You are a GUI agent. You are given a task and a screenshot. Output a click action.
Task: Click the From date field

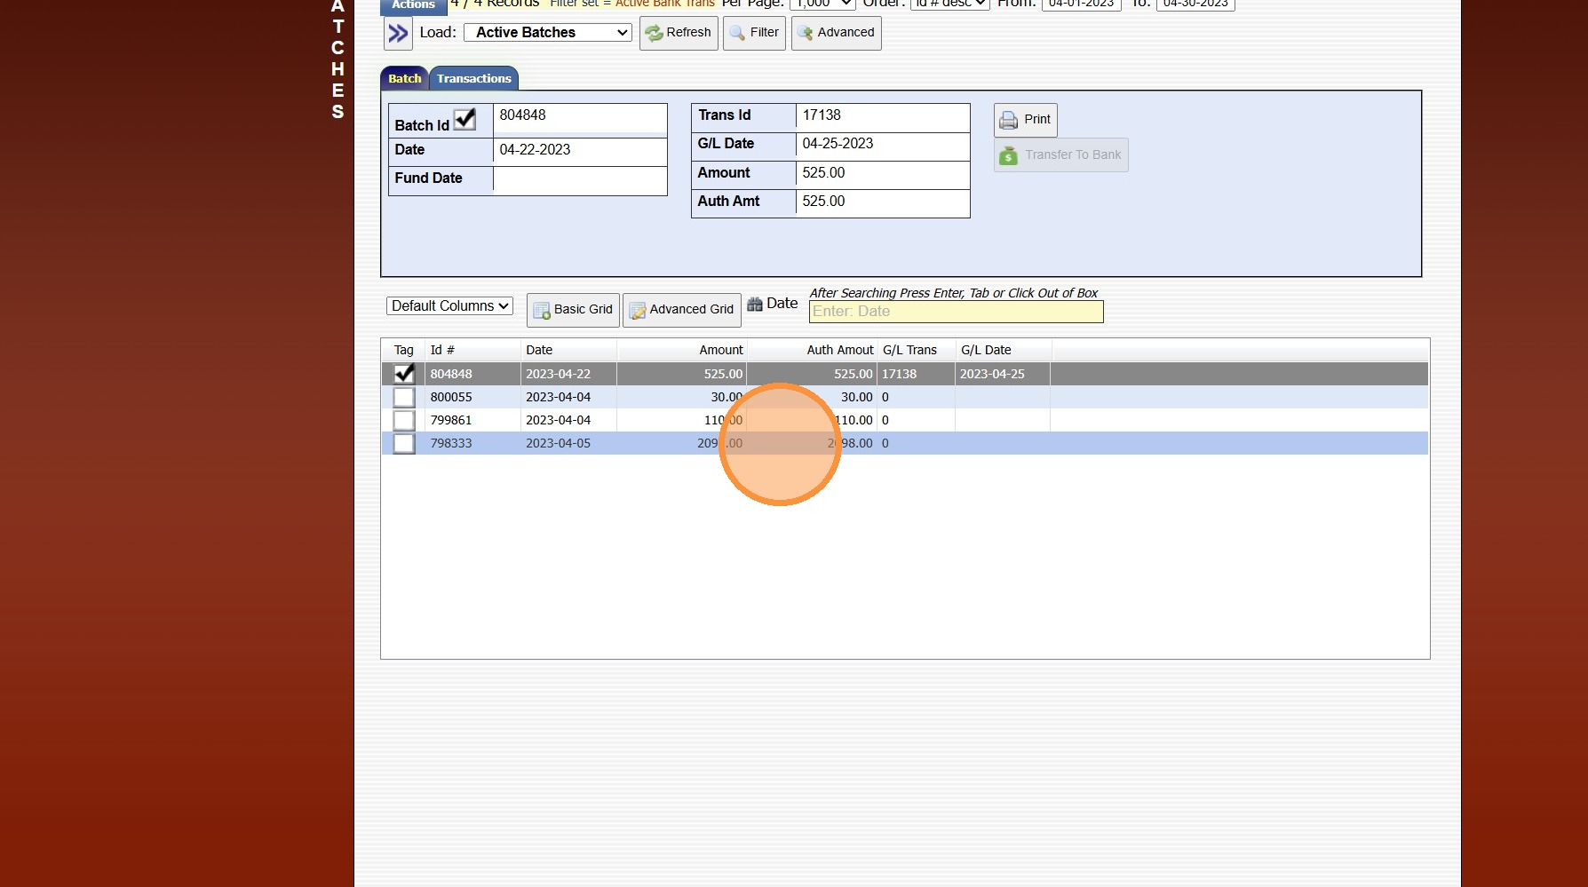(1081, 4)
